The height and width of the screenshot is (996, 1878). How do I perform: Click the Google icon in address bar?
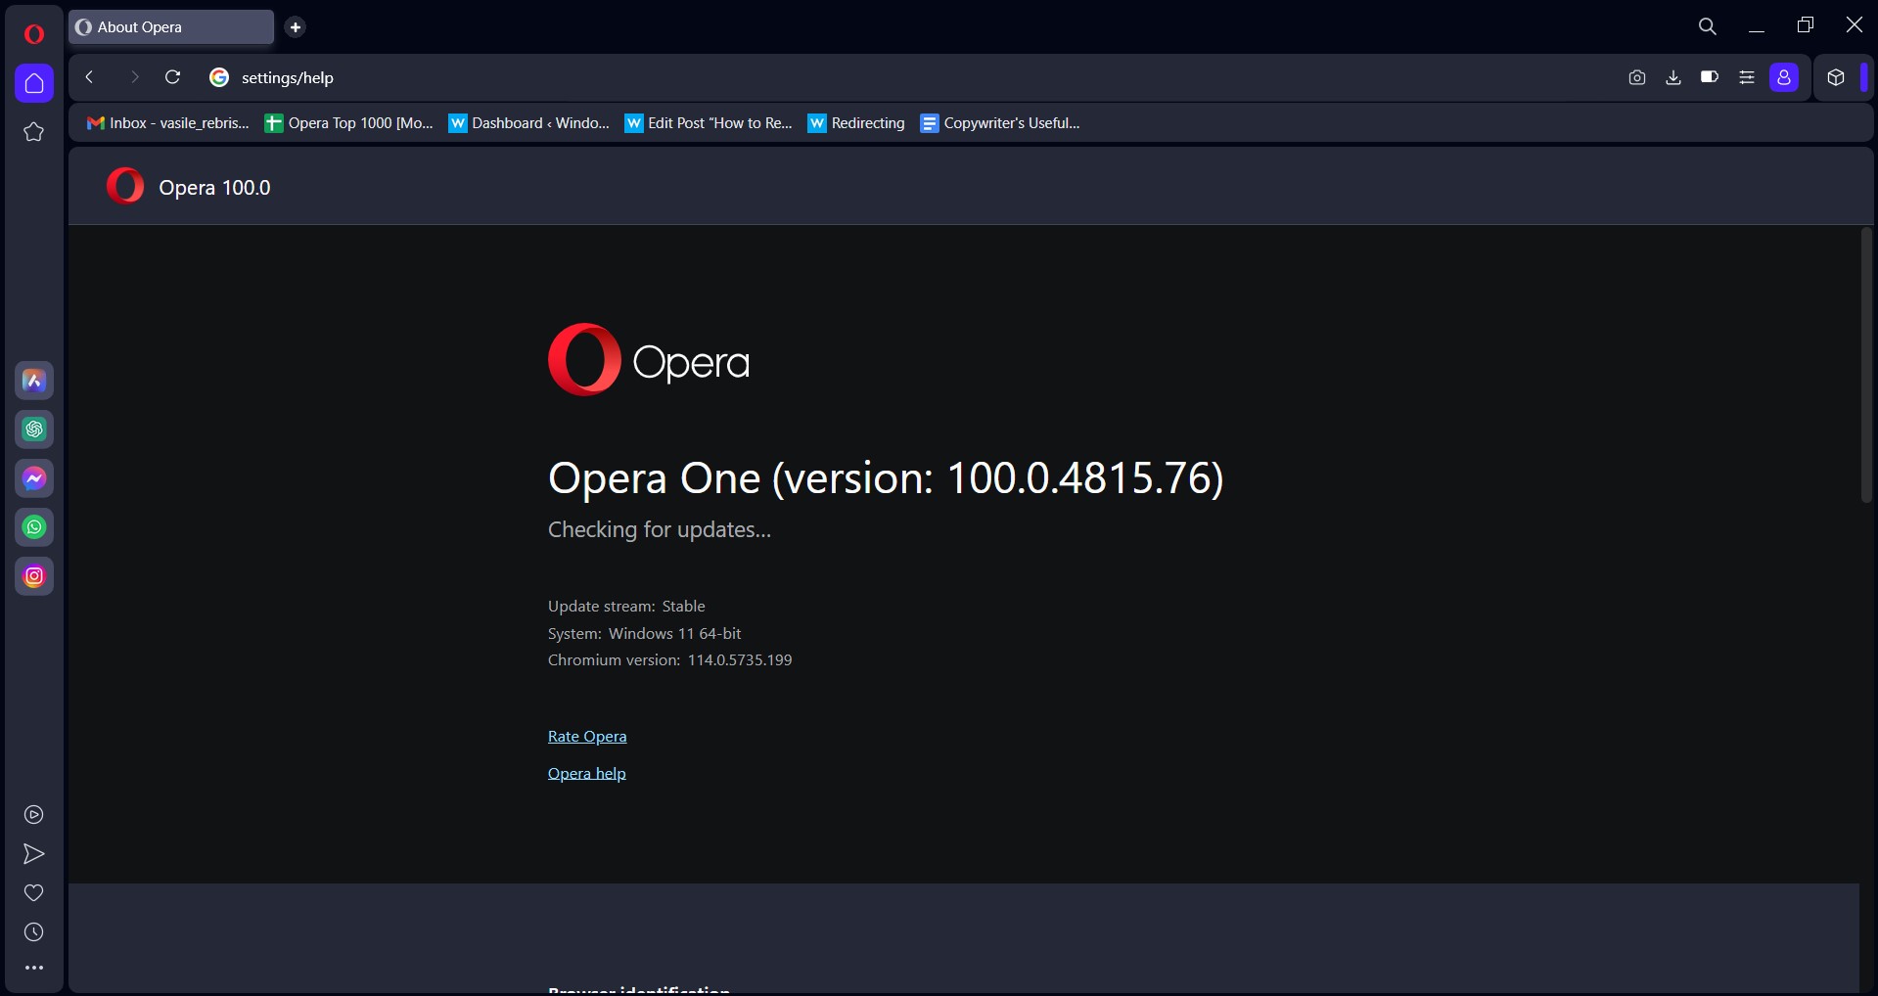219,77
